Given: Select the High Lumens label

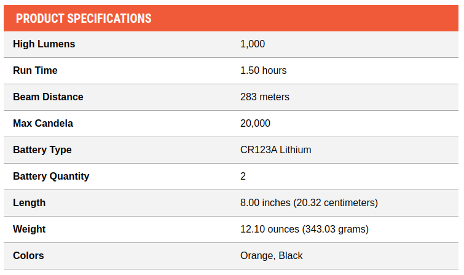Looking at the screenshot, I should pyautogui.click(x=44, y=44).
